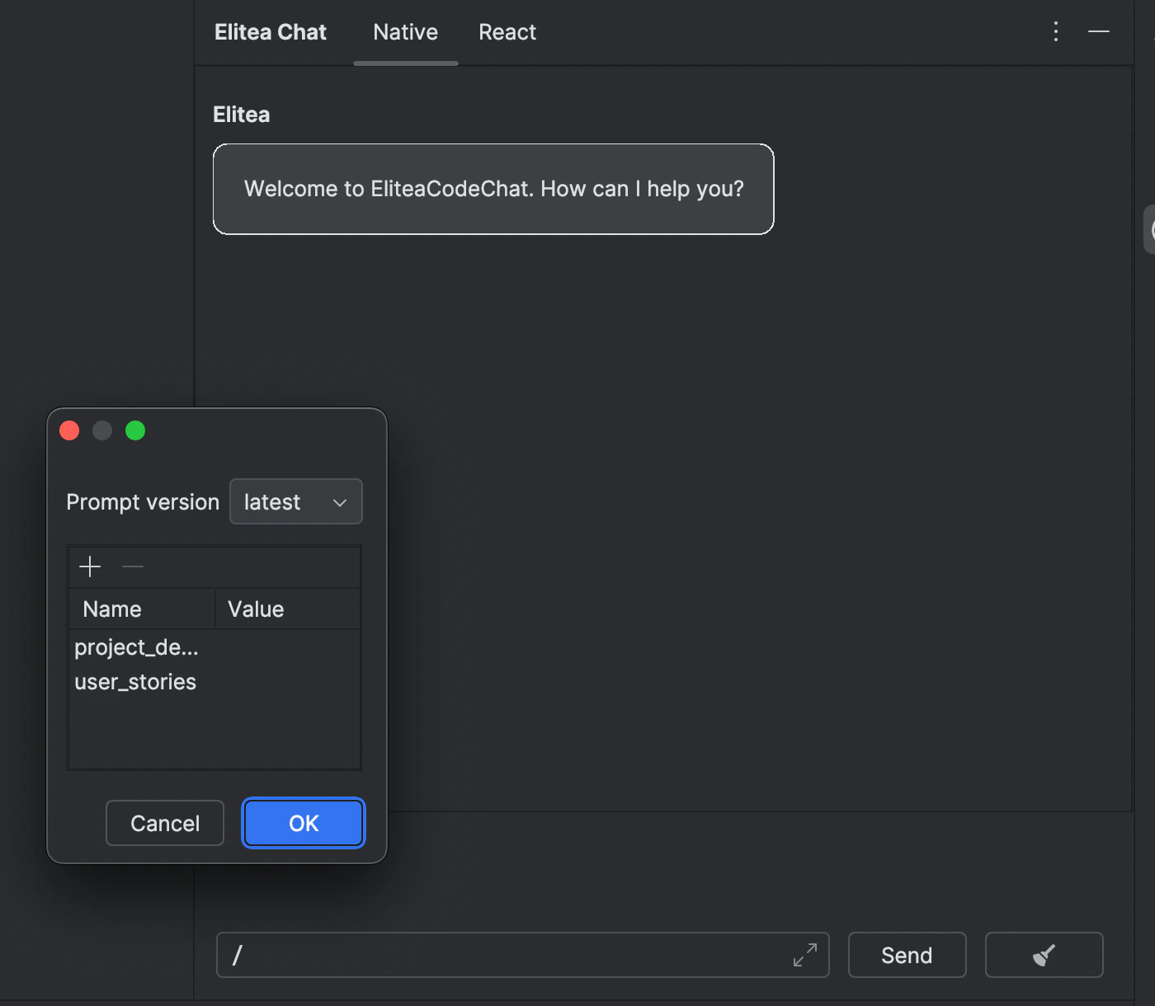Close the dialog with red button
1155x1006 pixels.
[69, 430]
